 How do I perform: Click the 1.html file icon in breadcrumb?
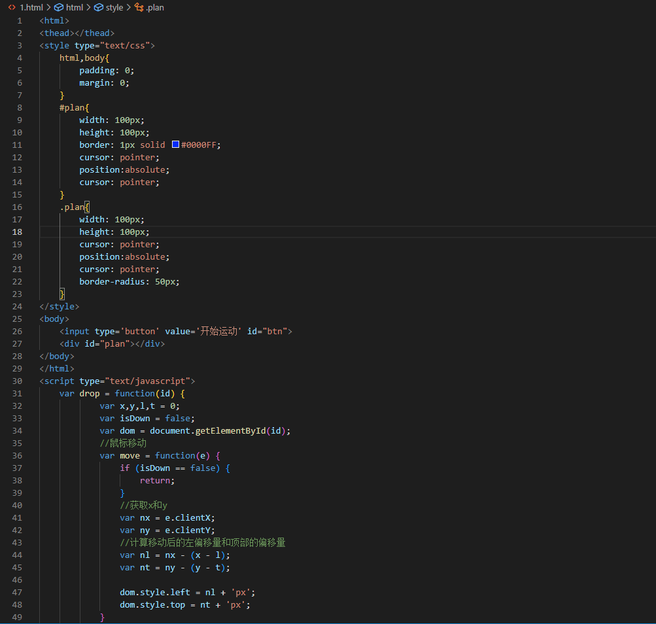[12, 8]
